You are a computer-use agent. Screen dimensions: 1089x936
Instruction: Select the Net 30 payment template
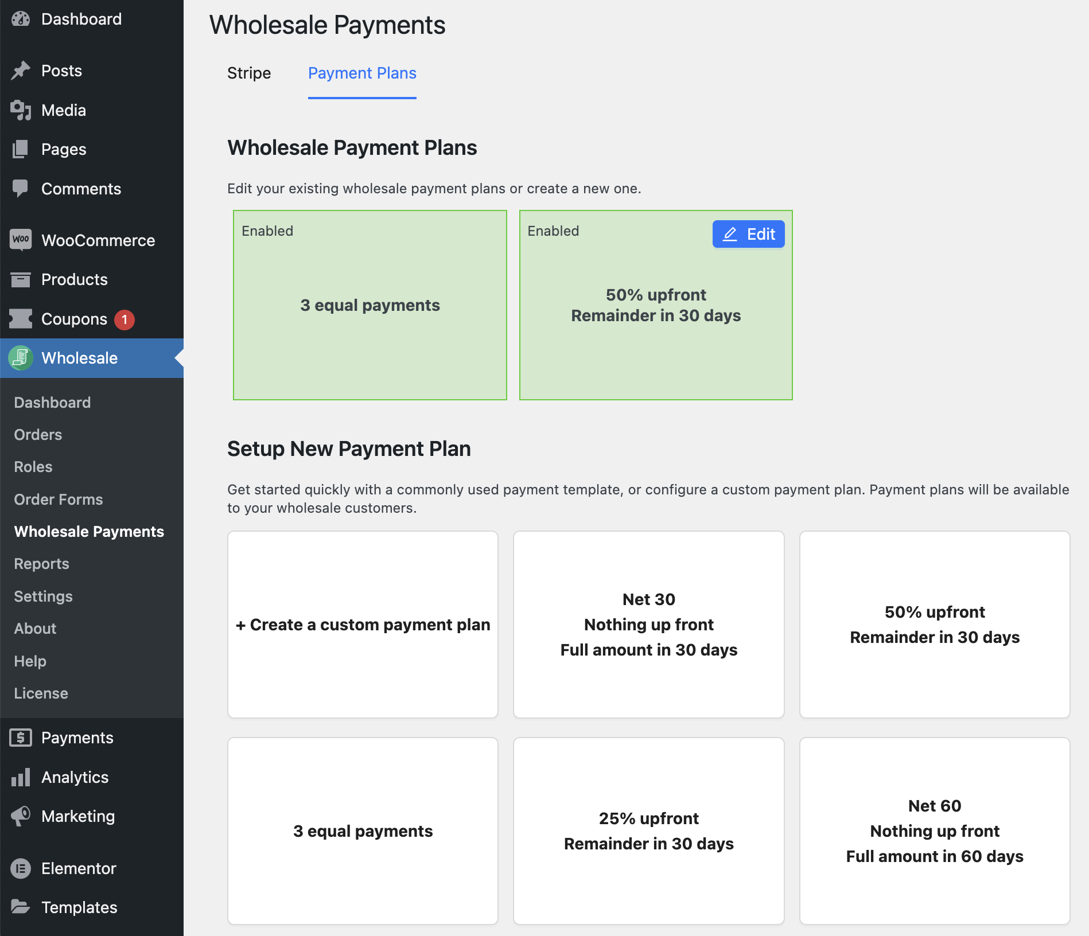tap(648, 625)
